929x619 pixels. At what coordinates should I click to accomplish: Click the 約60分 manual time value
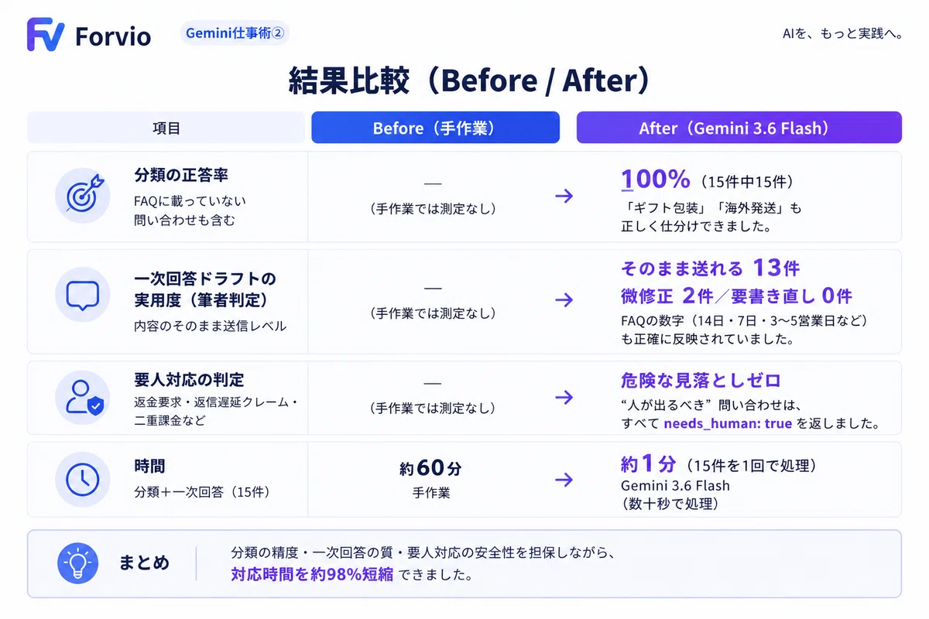(x=431, y=468)
